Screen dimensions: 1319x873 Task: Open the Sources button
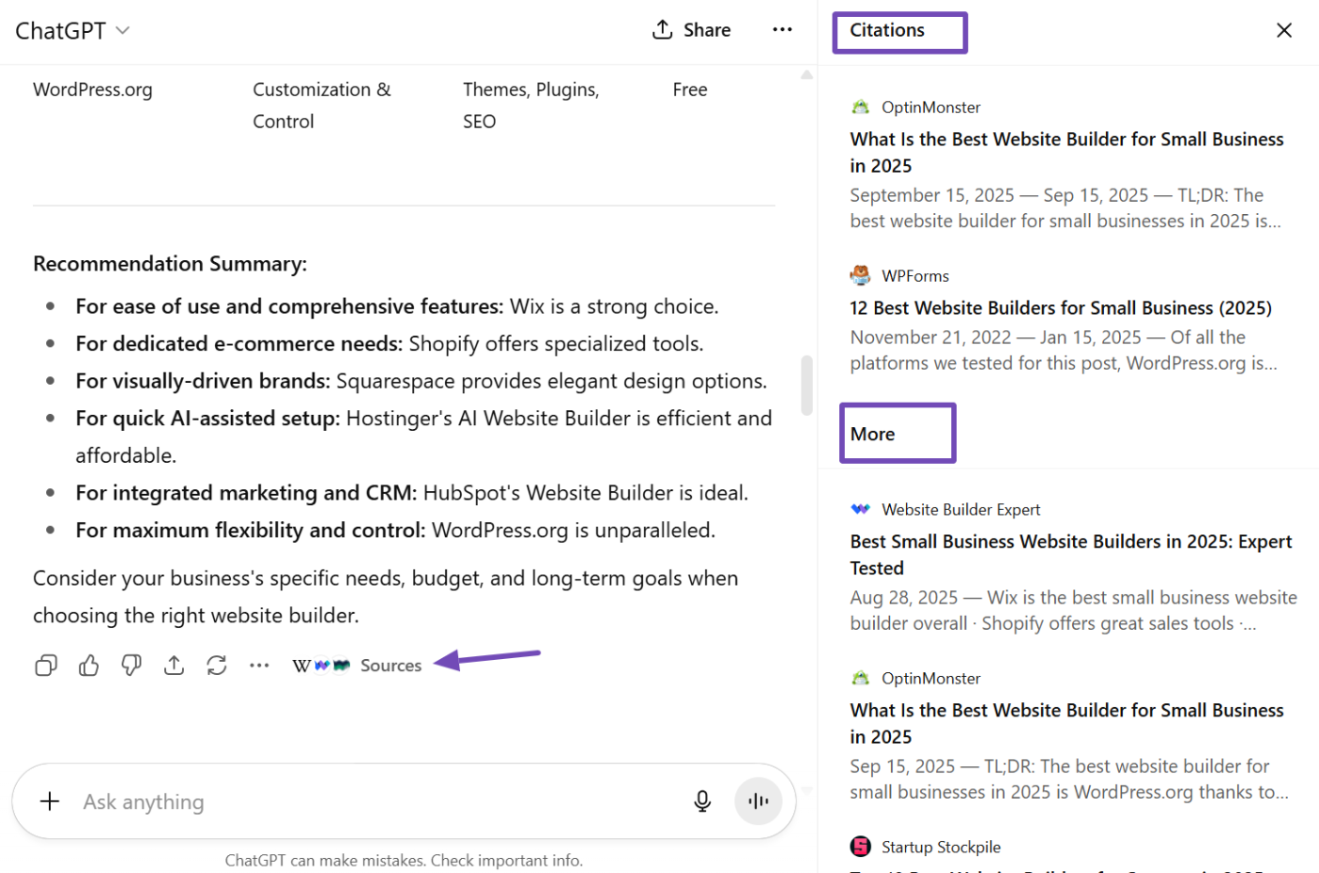[357, 666]
